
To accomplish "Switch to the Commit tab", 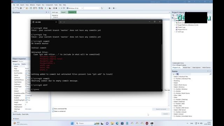I will click(x=72, y=12).
